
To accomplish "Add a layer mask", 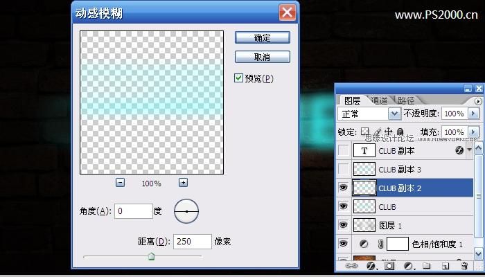I will (x=389, y=266).
